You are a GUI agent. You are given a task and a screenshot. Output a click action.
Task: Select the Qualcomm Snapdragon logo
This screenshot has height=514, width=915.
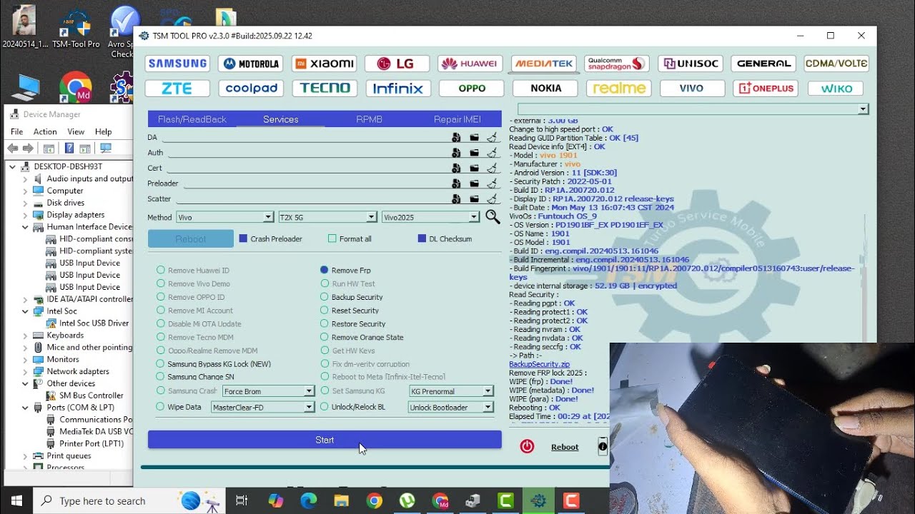pos(617,64)
